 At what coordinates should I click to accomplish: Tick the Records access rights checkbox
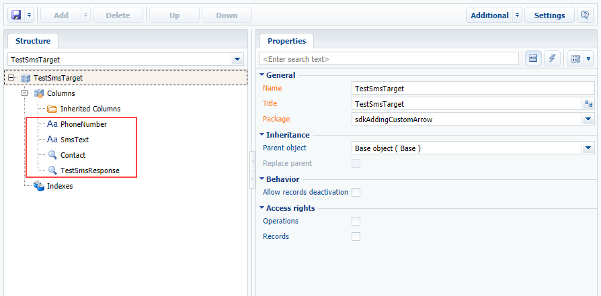356,237
